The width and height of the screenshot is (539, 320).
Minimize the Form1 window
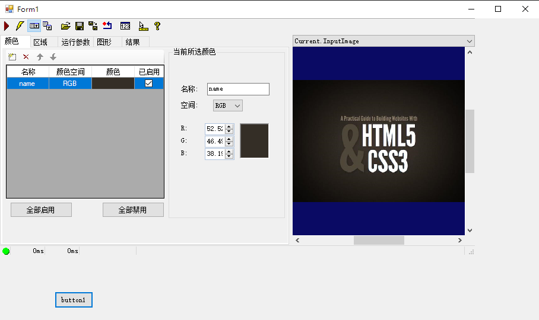point(471,9)
